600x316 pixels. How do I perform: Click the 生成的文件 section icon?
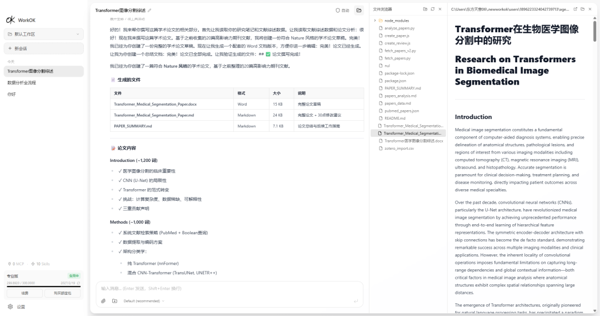coord(113,80)
